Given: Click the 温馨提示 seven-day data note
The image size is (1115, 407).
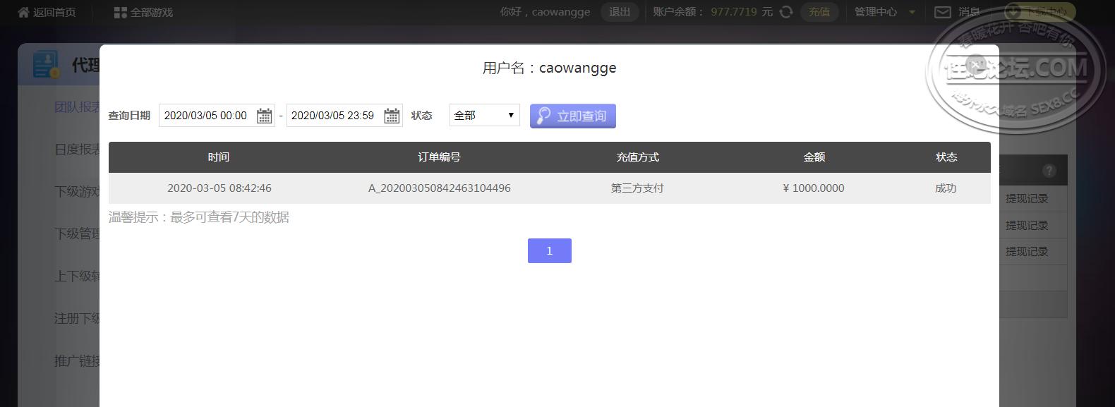Looking at the screenshot, I should click(199, 217).
